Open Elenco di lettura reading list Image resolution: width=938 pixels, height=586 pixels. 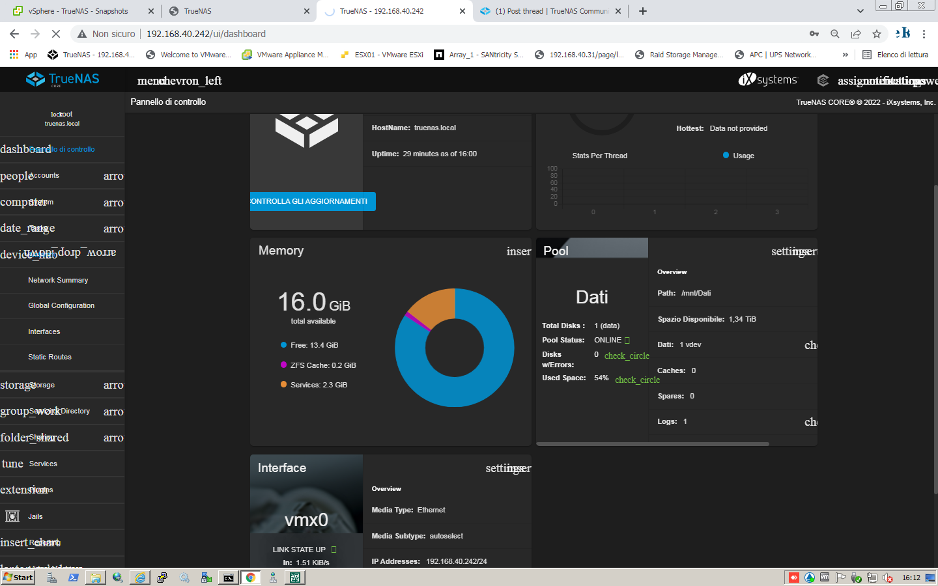pyautogui.click(x=896, y=55)
